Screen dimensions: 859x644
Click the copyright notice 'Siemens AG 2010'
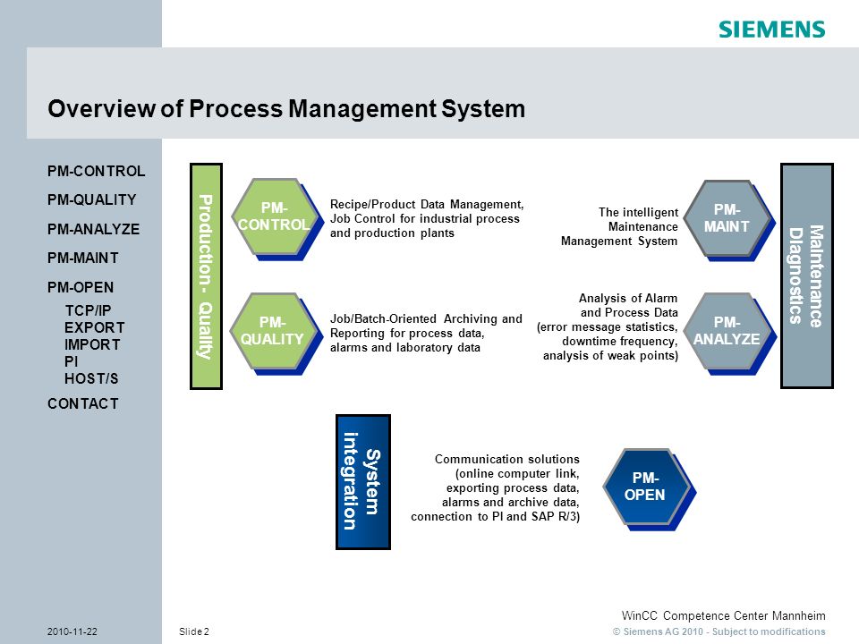(x=662, y=632)
